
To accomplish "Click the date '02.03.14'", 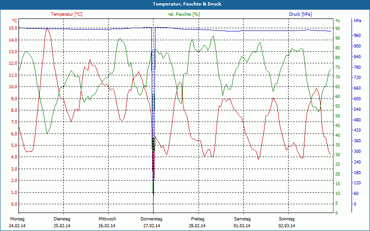I will click(287, 226).
